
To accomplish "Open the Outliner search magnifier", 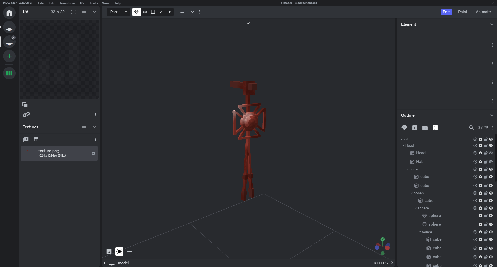I will click(471, 128).
